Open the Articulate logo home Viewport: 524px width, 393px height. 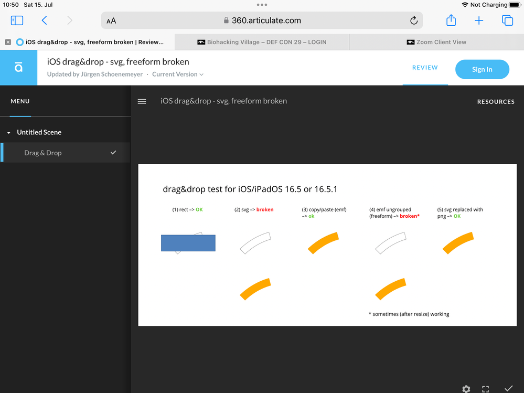[19, 68]
